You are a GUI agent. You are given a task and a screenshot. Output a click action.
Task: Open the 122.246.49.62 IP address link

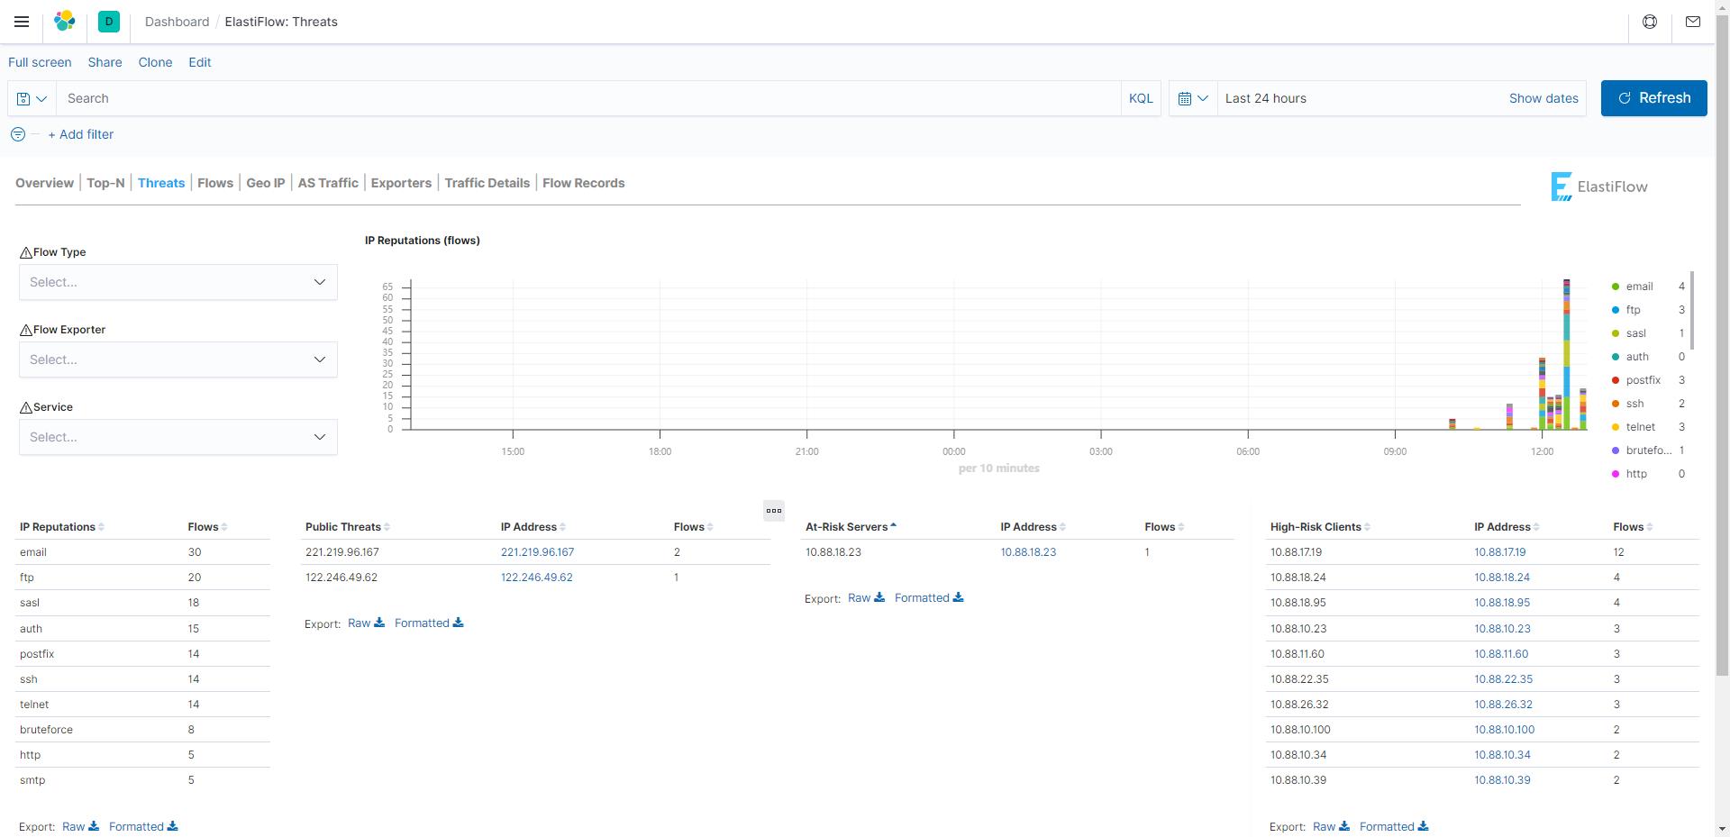pyautogui.click(x=536, y=578)
